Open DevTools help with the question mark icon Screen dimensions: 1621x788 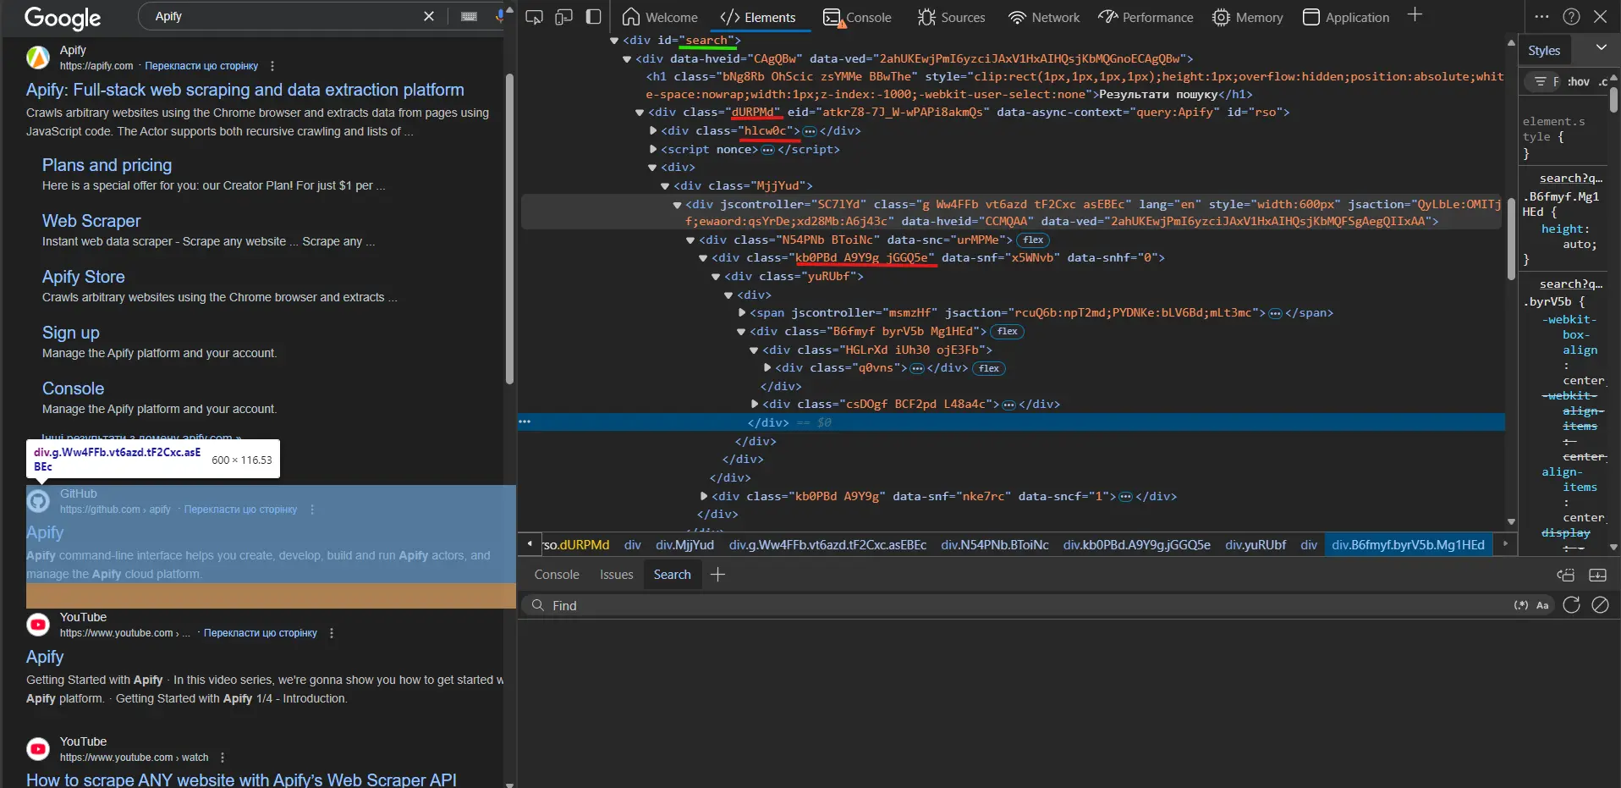(x=1571, y=16)
